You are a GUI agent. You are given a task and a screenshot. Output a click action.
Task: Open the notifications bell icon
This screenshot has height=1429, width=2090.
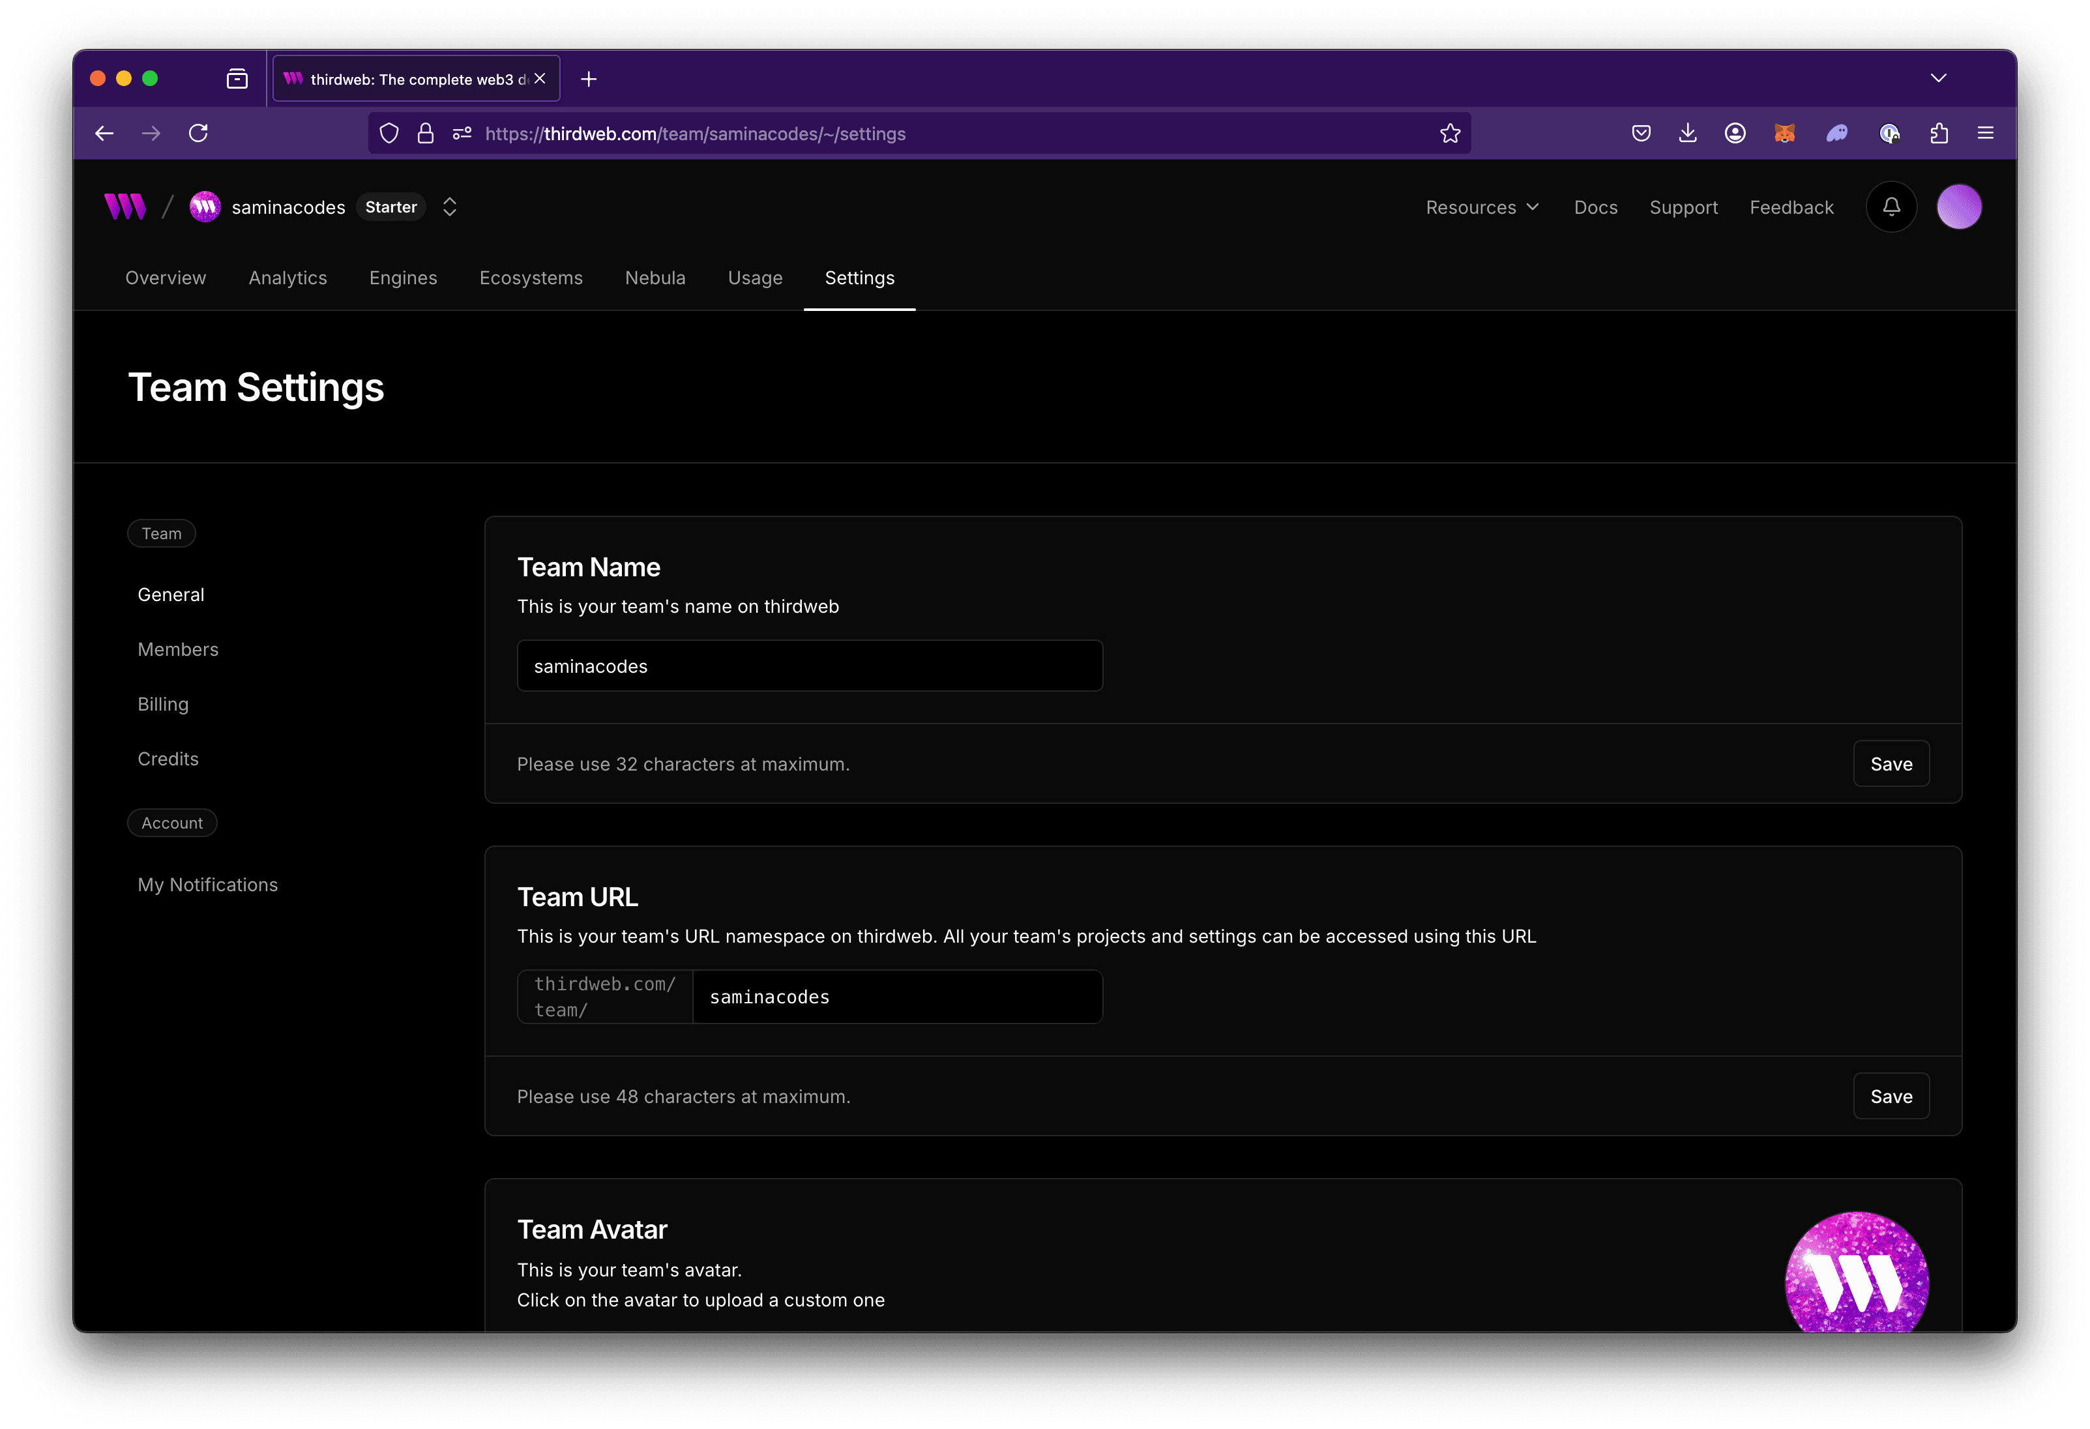click(x=1891, y=207)
